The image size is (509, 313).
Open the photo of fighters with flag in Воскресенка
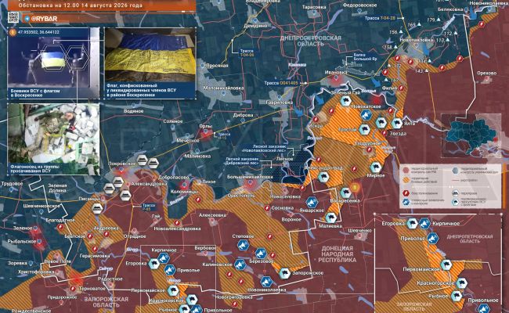coord(53,63)
